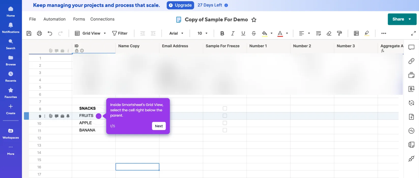Select the format painter icon
The image size is (419, 178).
(339, 33)
